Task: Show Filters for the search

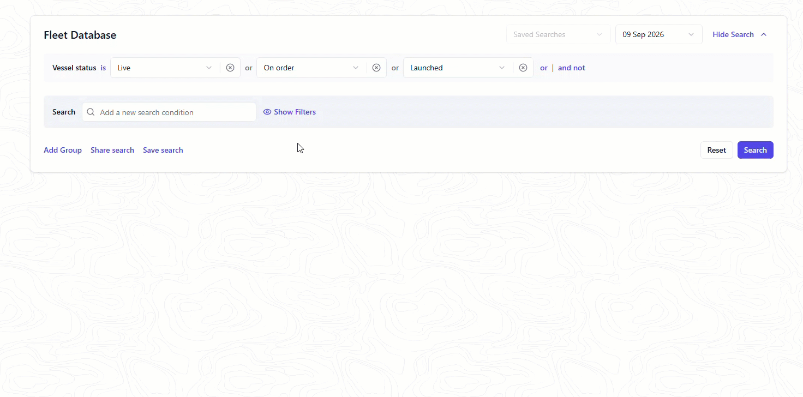Action: coord(295,112)
